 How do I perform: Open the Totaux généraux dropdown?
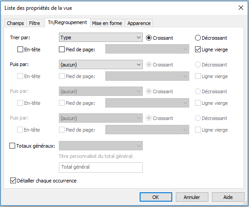point(101,145)
